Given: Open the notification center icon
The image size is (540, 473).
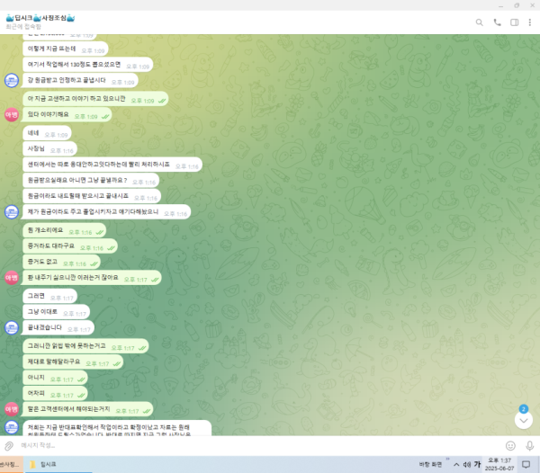Looking at the screenshot, I should click(526, 465).
